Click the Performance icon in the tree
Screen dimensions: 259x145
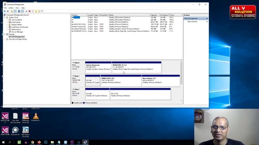10,29
